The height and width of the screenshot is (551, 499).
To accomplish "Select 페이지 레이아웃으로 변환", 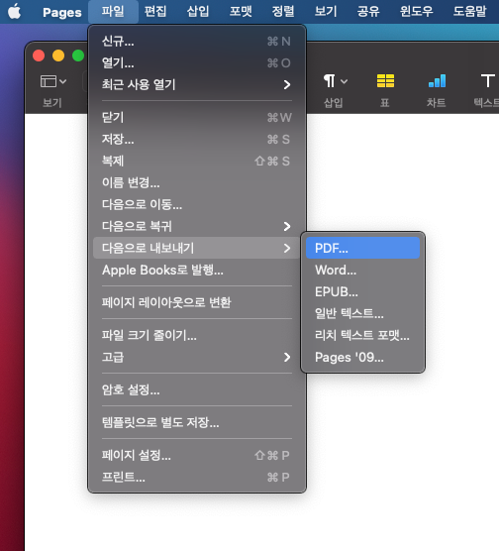I will [x=197, y=302].
